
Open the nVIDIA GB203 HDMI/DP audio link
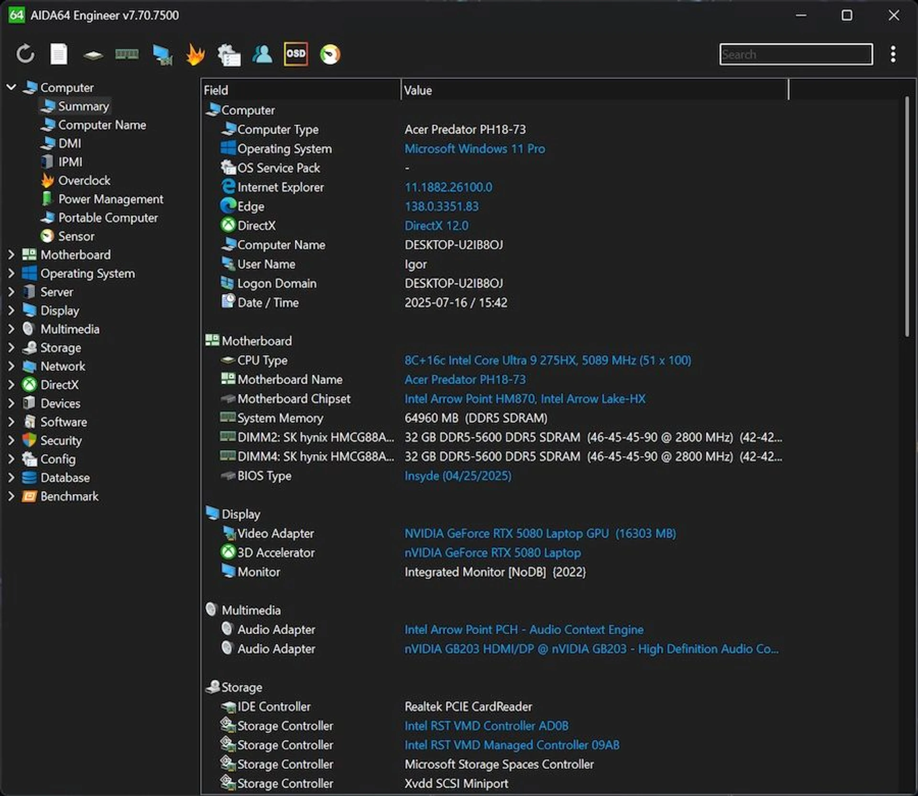[591, 649]
